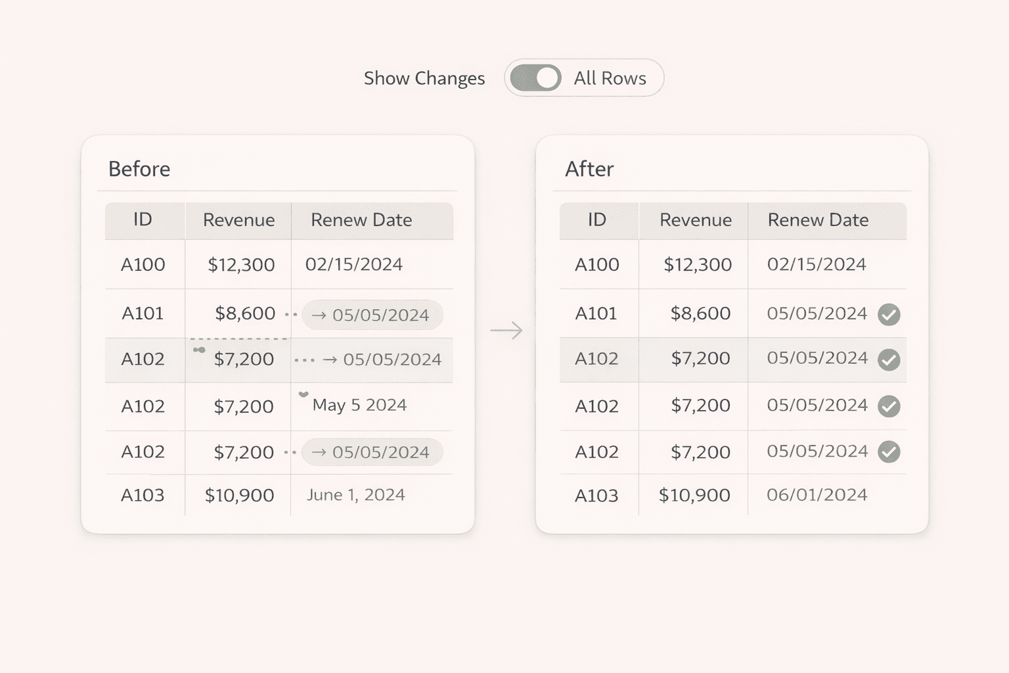Image resolution: width=1009 pixels, height=673 pixels.
Task: Click $8,600 in the Before table
Action: 245,313
